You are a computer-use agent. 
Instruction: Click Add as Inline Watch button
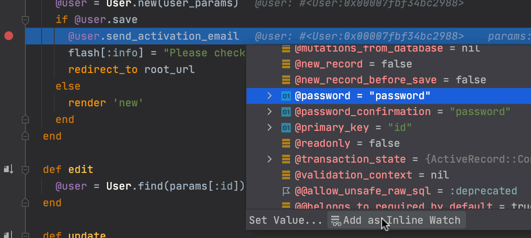[396, 220]
